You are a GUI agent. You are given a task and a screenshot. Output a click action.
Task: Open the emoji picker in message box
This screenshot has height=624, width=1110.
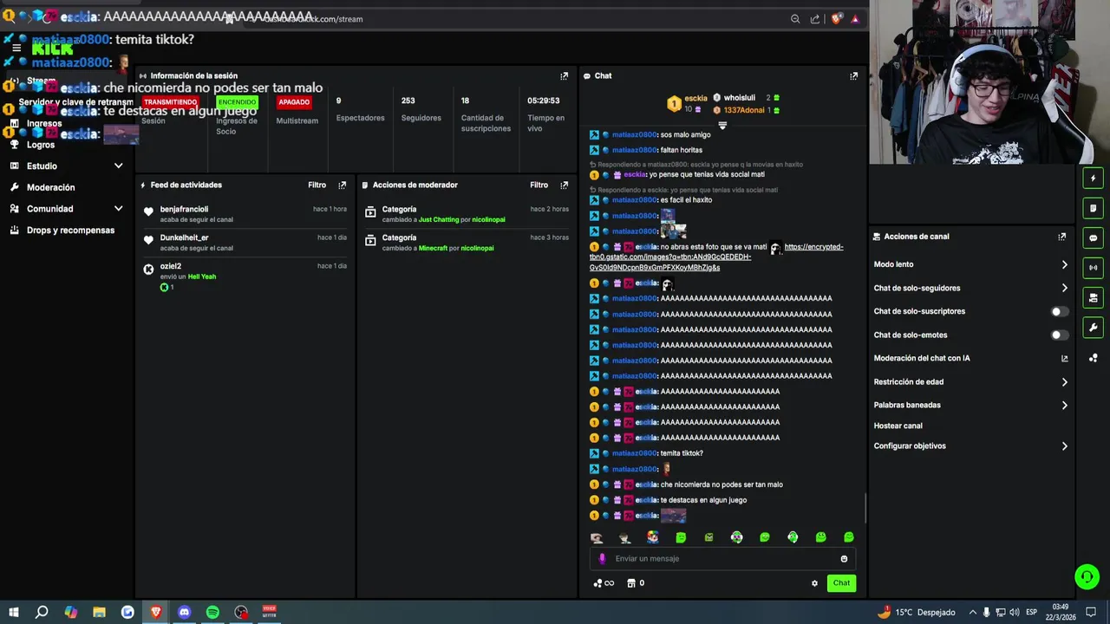coord(844,559)
